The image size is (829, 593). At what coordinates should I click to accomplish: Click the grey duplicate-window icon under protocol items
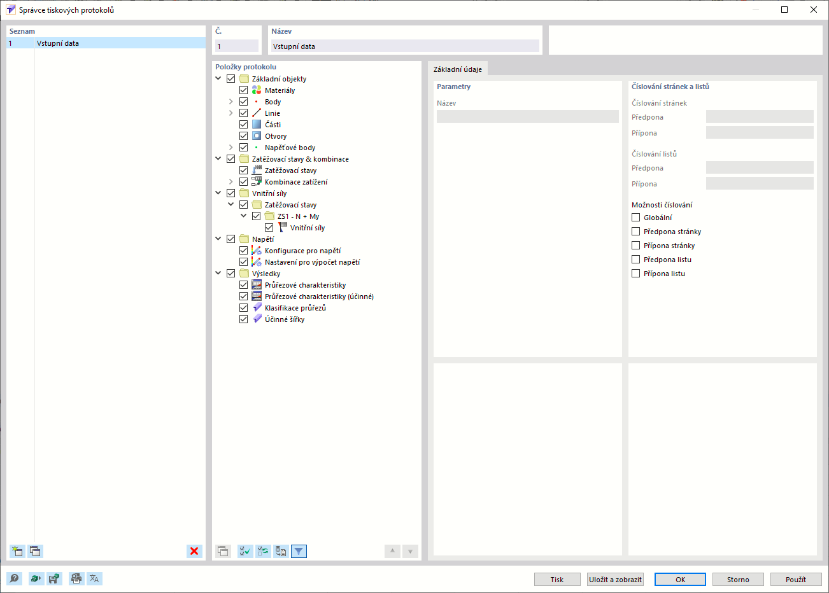point(223,551)
